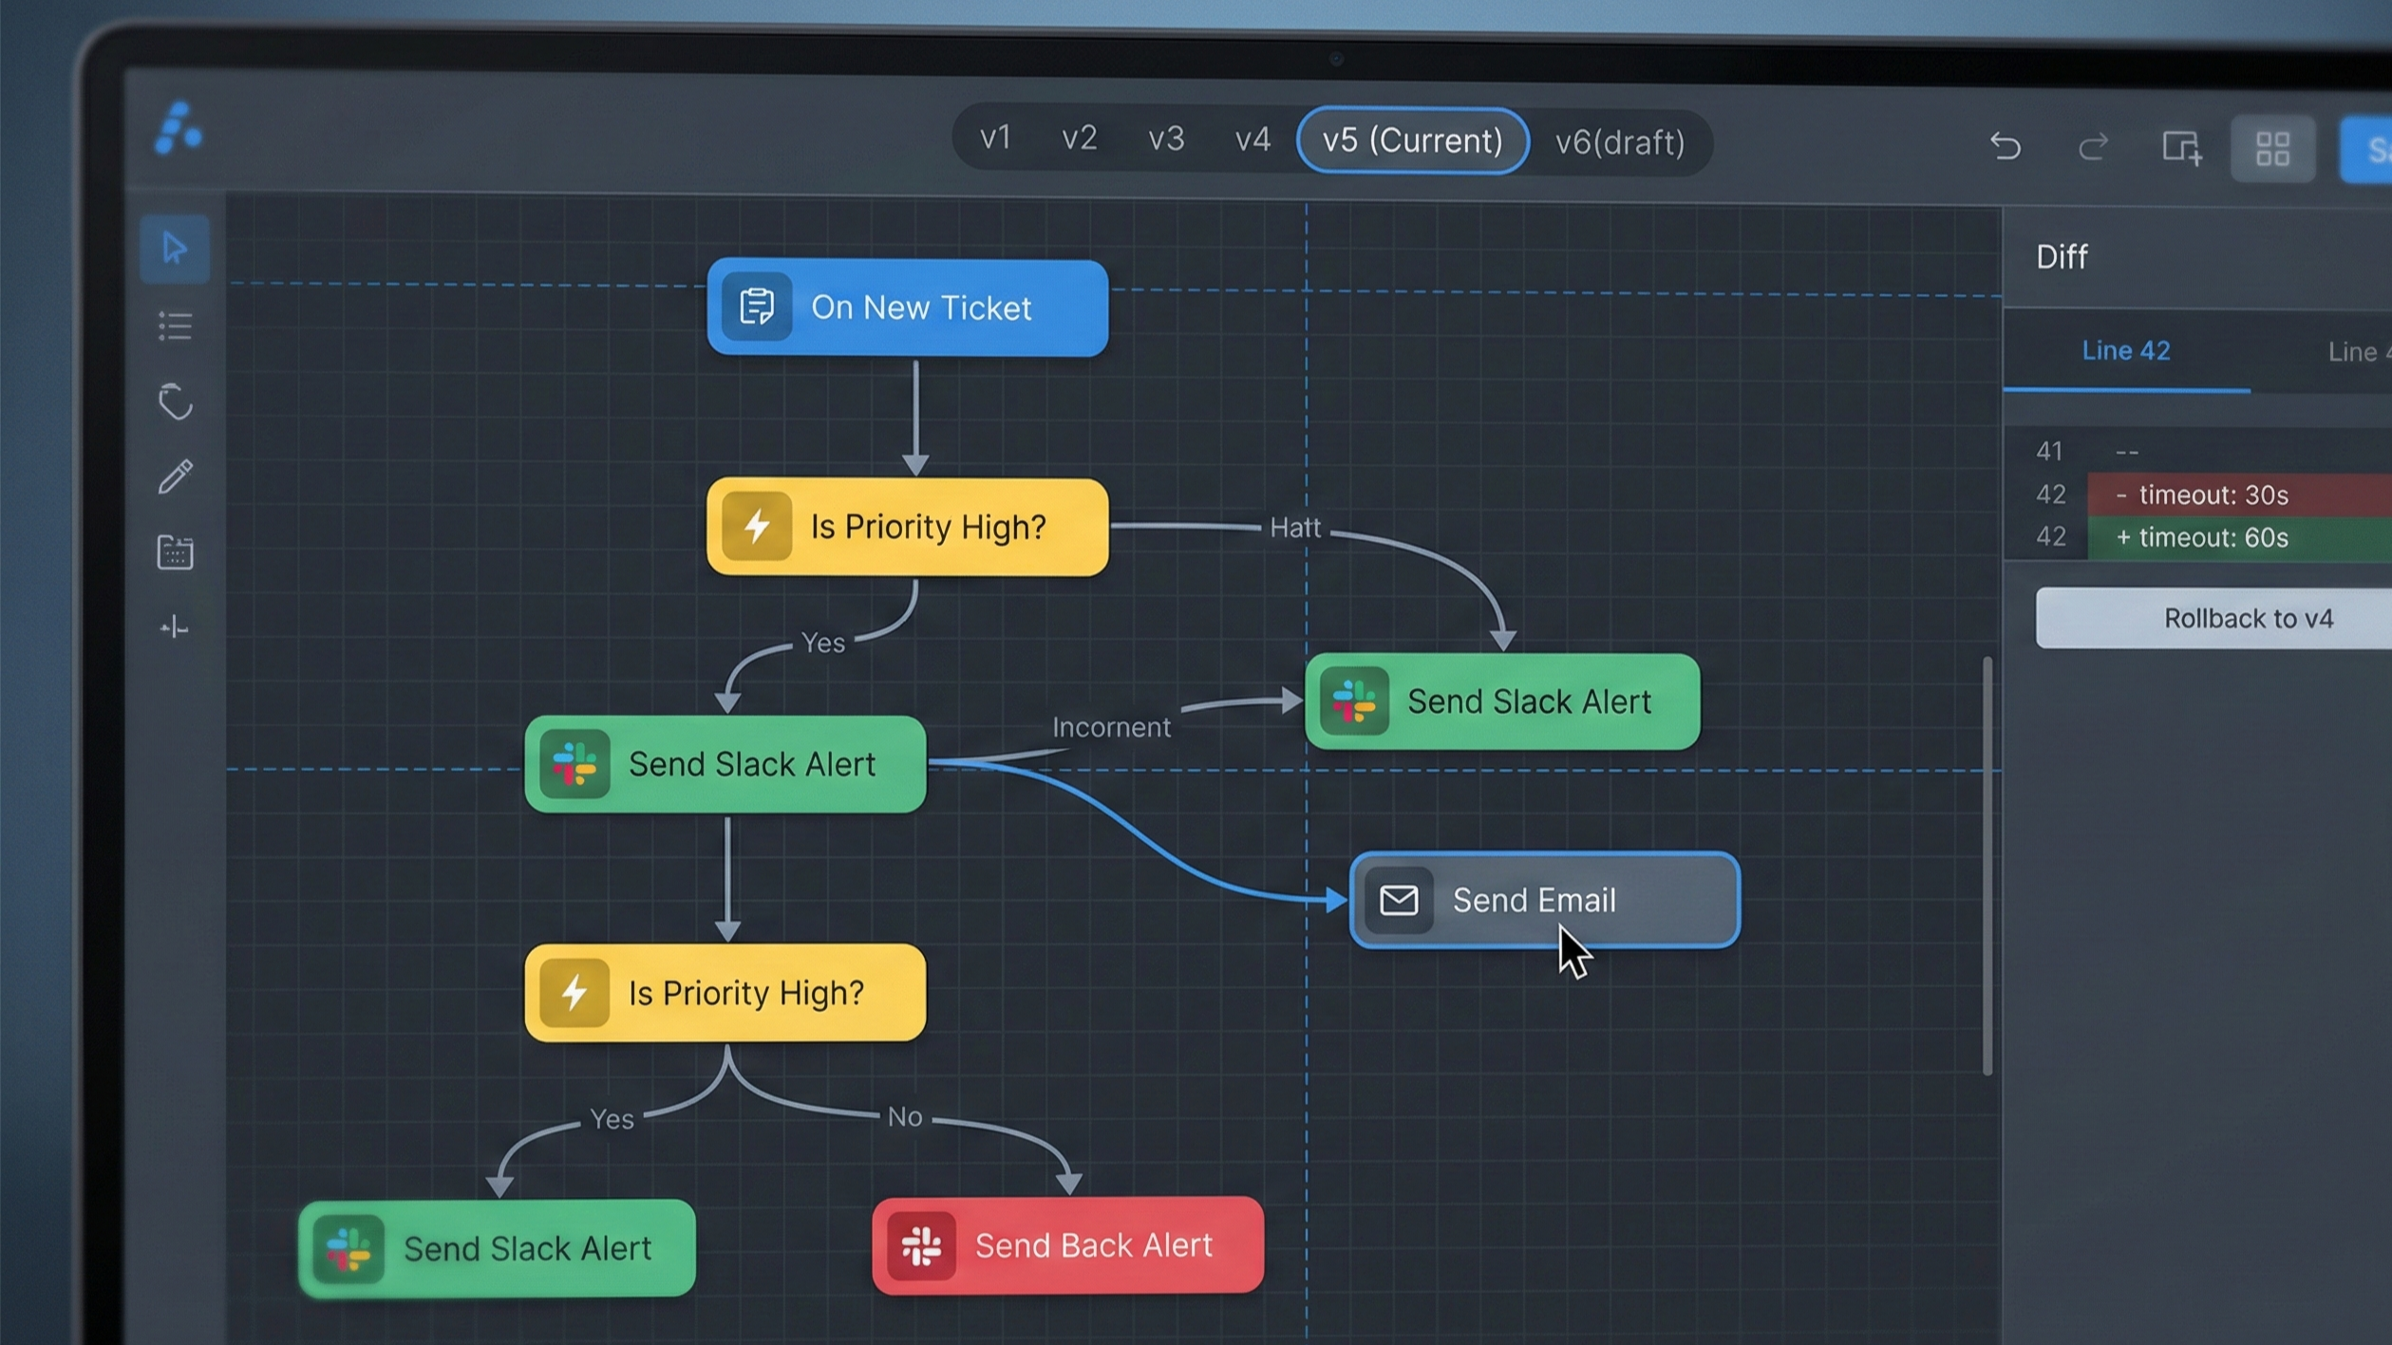
Task: Undo the last change
Action: click(2006, 146)
